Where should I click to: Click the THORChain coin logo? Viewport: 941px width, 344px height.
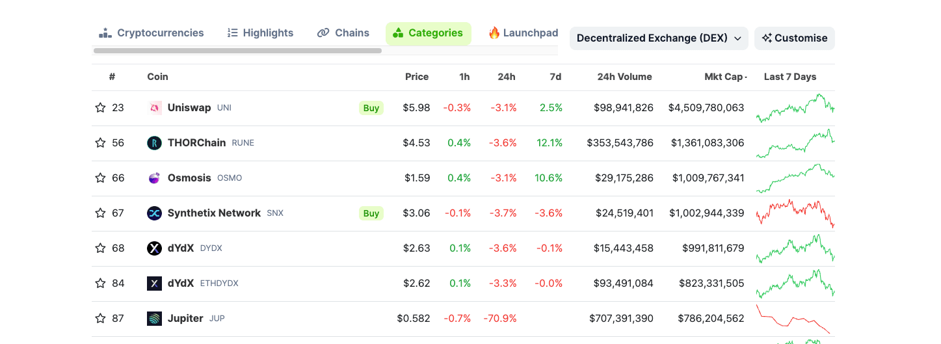click(154, 143)
